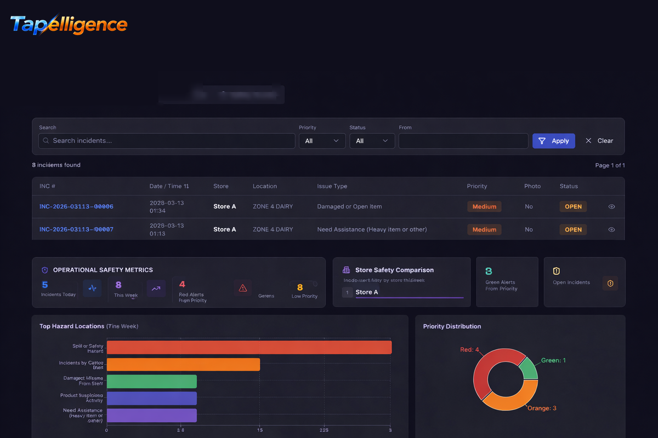Click the Priority Distribution chart title
Image resolution: width=658 pixels, height=438 pixels.
tap(452, 326)
